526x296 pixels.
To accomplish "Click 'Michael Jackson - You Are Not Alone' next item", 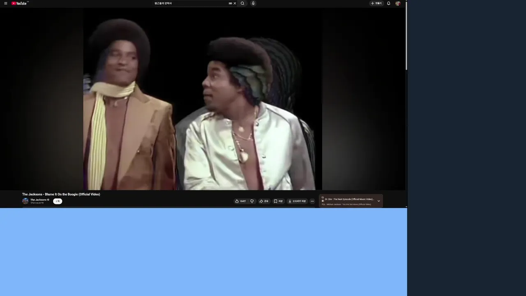I will point(348,204).
